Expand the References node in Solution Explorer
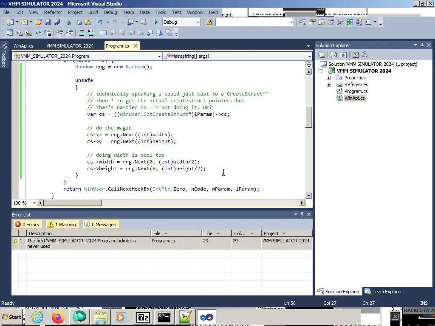435x326 pixels. [x=328, y=84]
